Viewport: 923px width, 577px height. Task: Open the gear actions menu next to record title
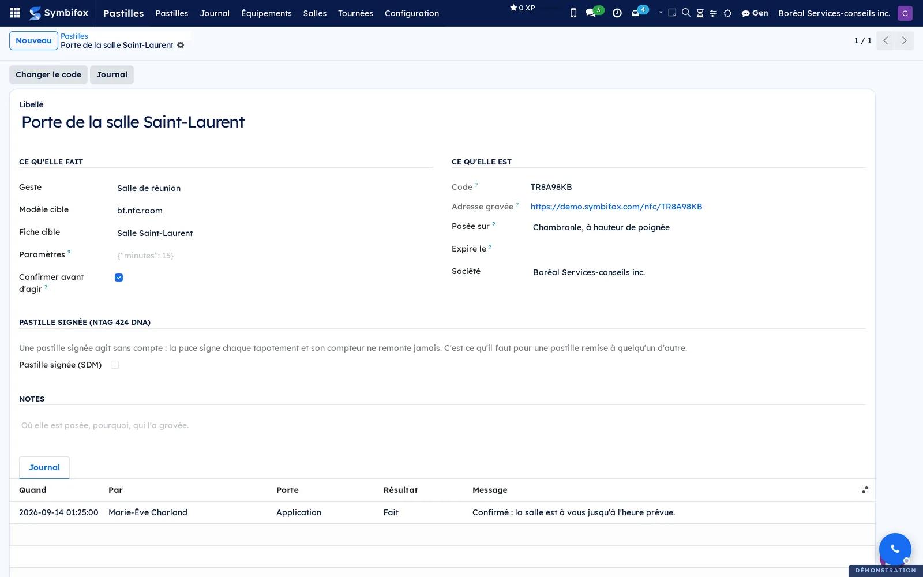coord(181,45)
